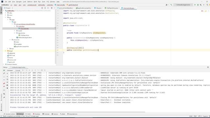This screenshot has height=118, width=210.
Task: Click the errors and warnings indicator in editor
Action: (x=204, y=11)
